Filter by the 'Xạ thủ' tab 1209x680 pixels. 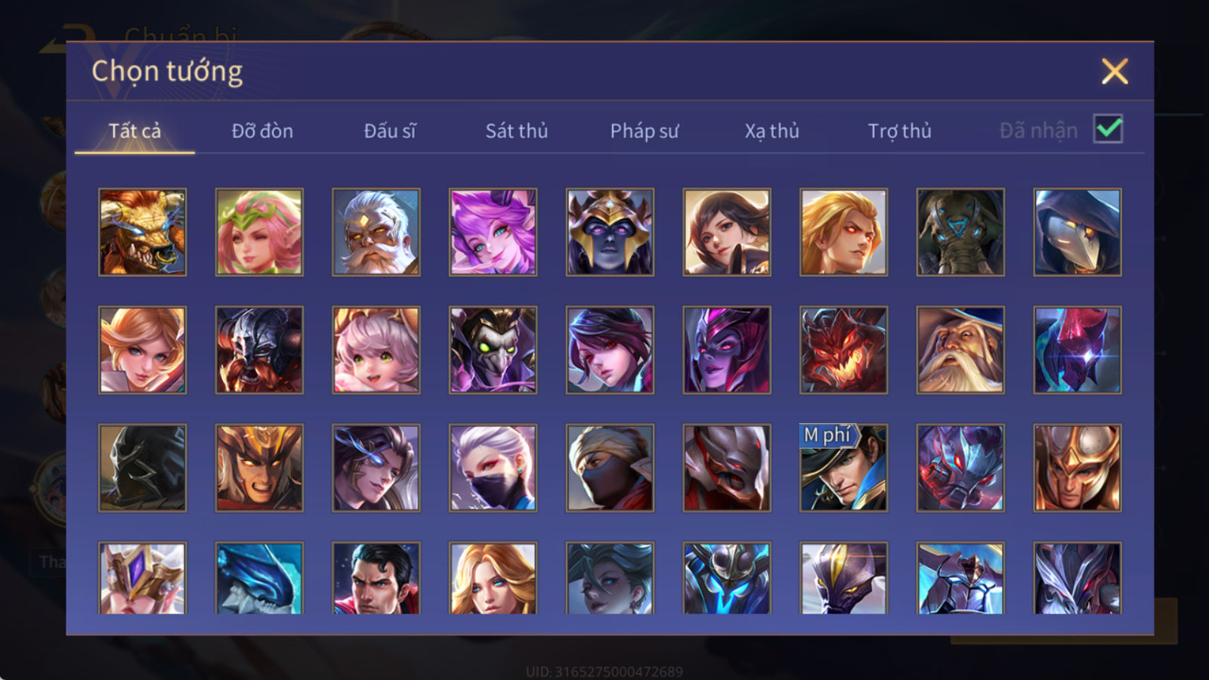pos(771,131)
